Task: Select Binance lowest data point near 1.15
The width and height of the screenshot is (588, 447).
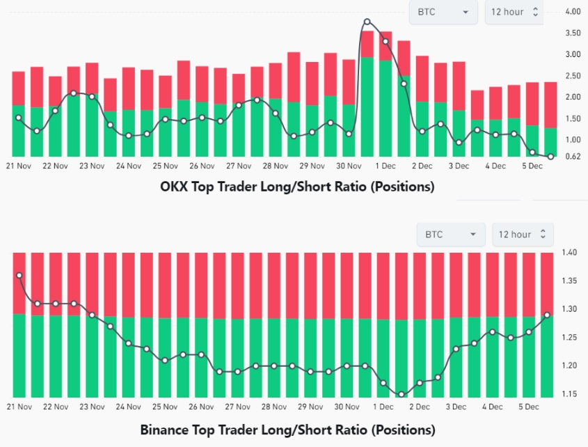Action: (402, 395)
